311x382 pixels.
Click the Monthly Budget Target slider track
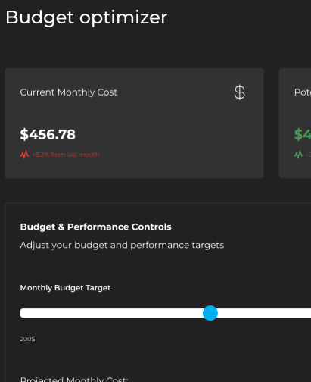(166, 313)
